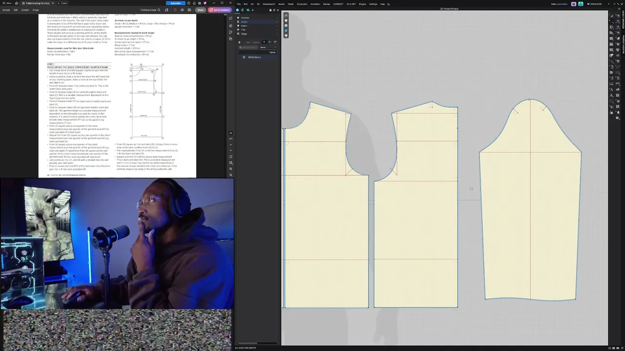Open the OBJECT BROWSER side tab
Image resolution: width=625 pixels, height=351 pixels.
pyautogui.click(x=623, y=19)
